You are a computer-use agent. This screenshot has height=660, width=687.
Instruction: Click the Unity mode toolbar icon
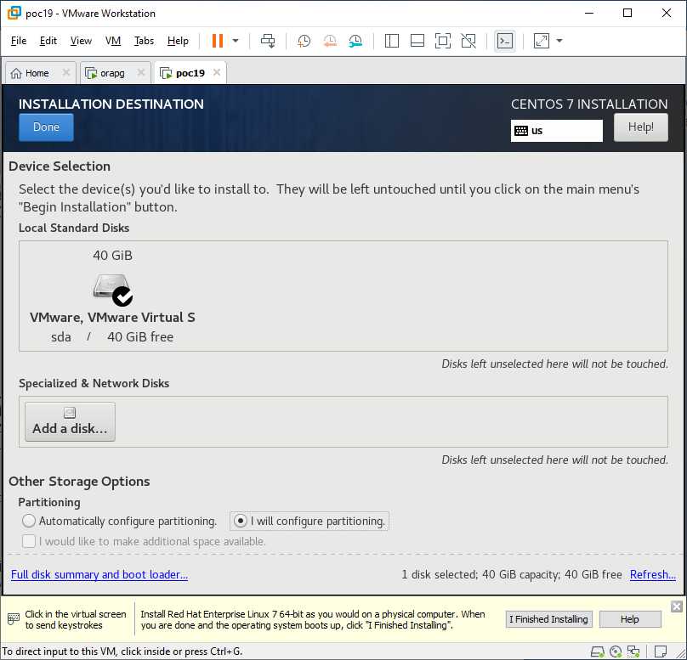pos(468,41)
